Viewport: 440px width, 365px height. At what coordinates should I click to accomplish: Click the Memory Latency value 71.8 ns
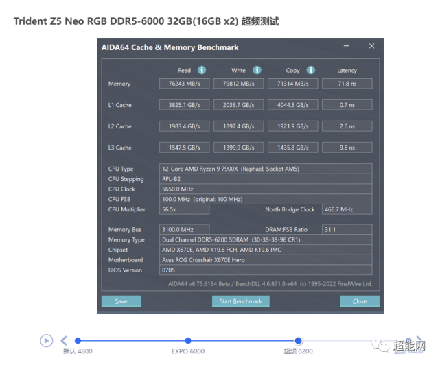pyautogui.click(x=347, y=84)
